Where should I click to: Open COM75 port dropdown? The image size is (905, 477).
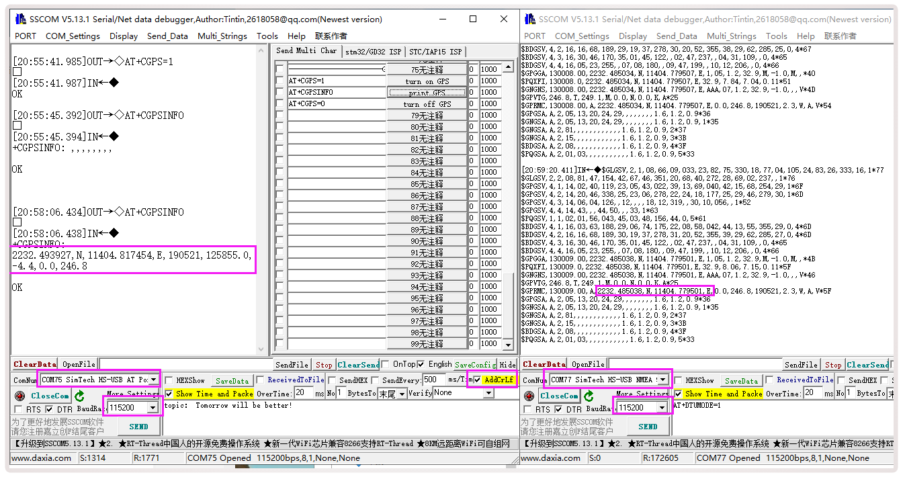[153, 380]
